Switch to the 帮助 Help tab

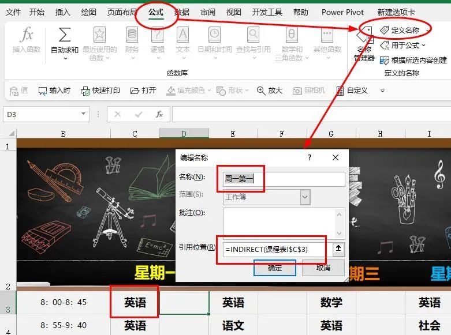pos(301,12)
